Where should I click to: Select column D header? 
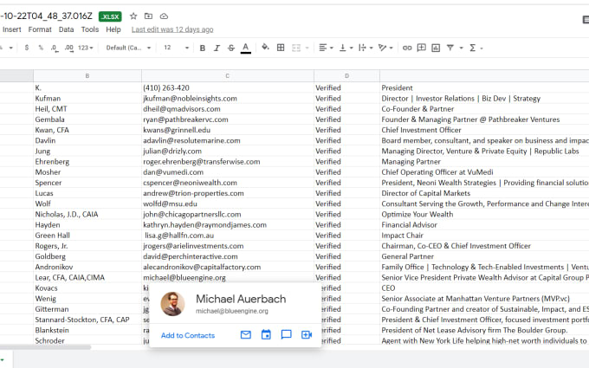click(346, 76)
